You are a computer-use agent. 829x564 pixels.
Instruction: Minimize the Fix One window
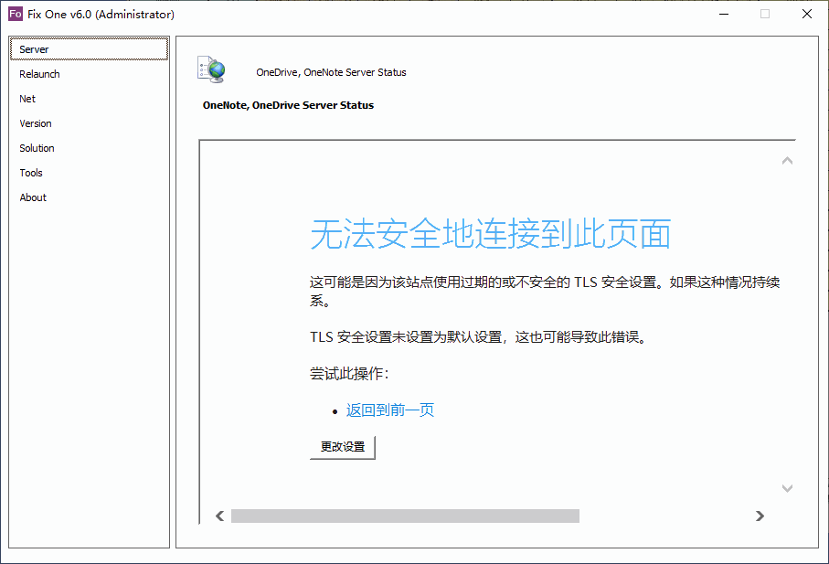coord(724,14)
